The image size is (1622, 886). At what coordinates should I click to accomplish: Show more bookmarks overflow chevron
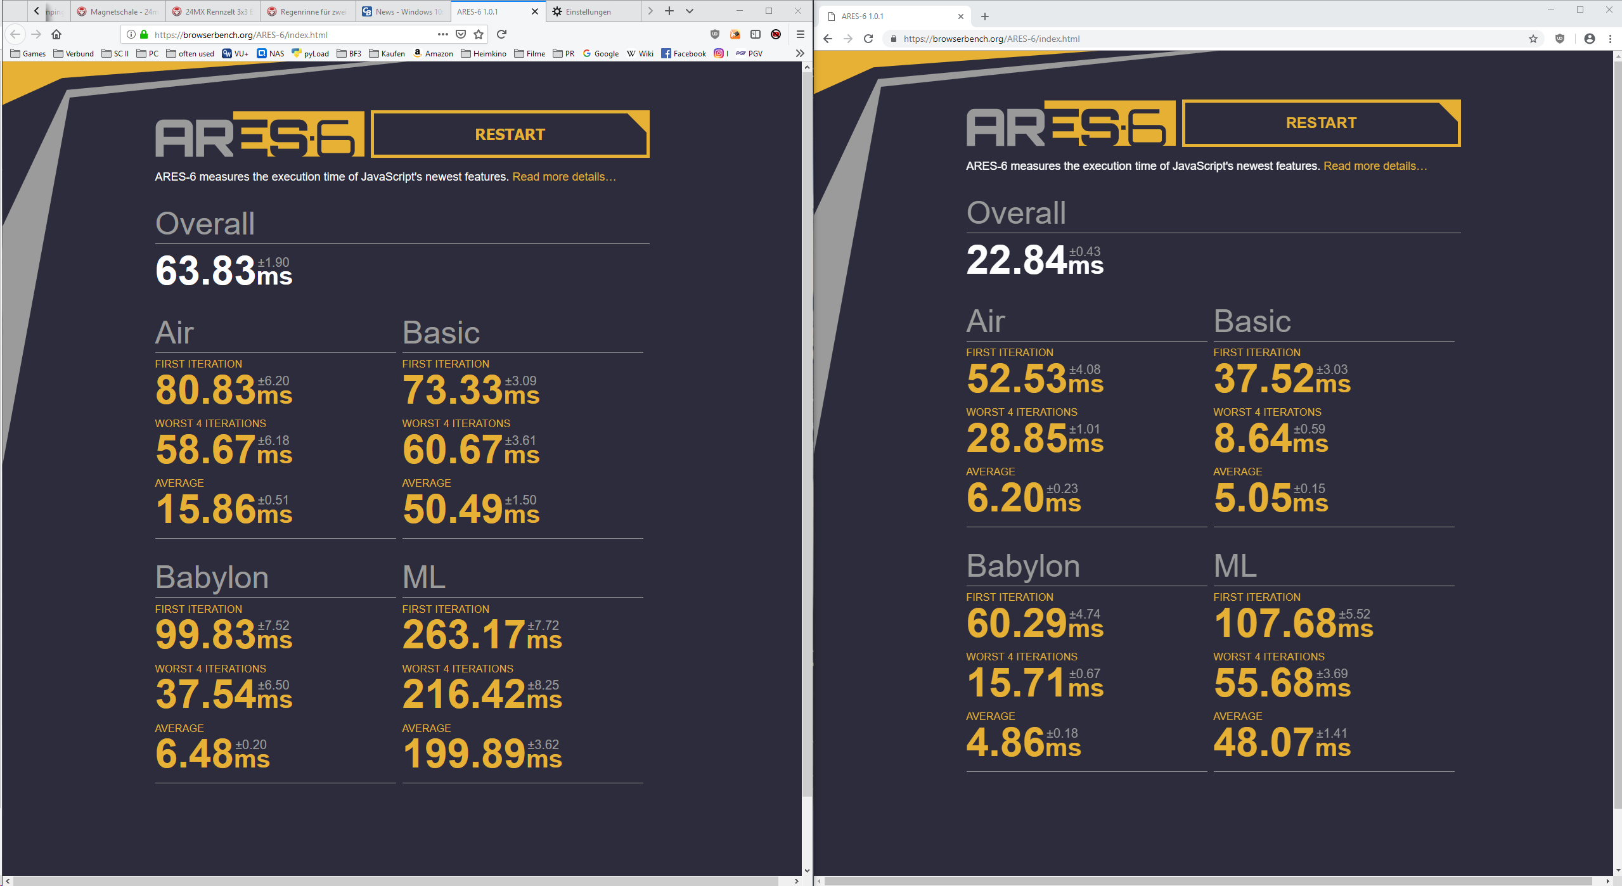800,53
